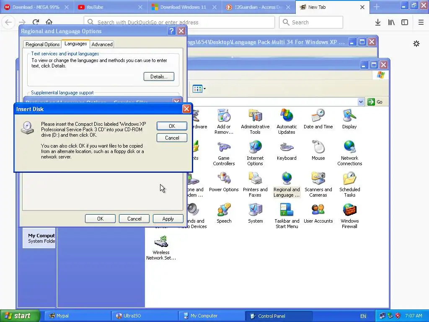Open Keyboard control panel icon
429x322 pixels.
point(287,151)
